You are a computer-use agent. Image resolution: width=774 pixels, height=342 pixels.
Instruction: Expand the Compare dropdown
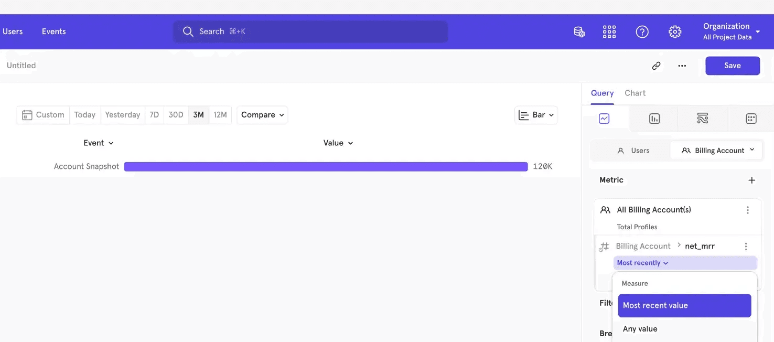click(262, 115)
